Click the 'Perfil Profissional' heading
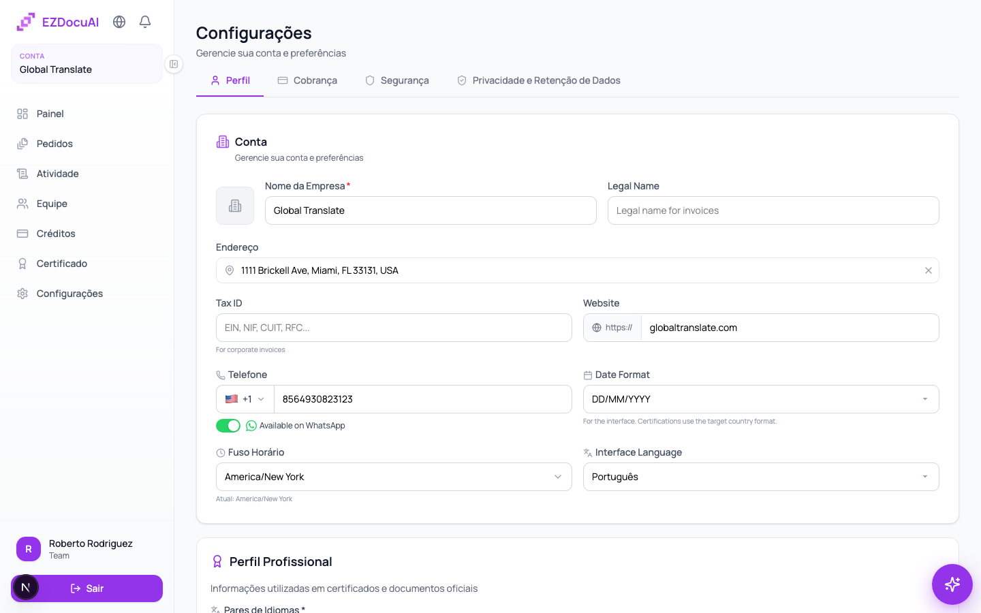 (281, 562)
